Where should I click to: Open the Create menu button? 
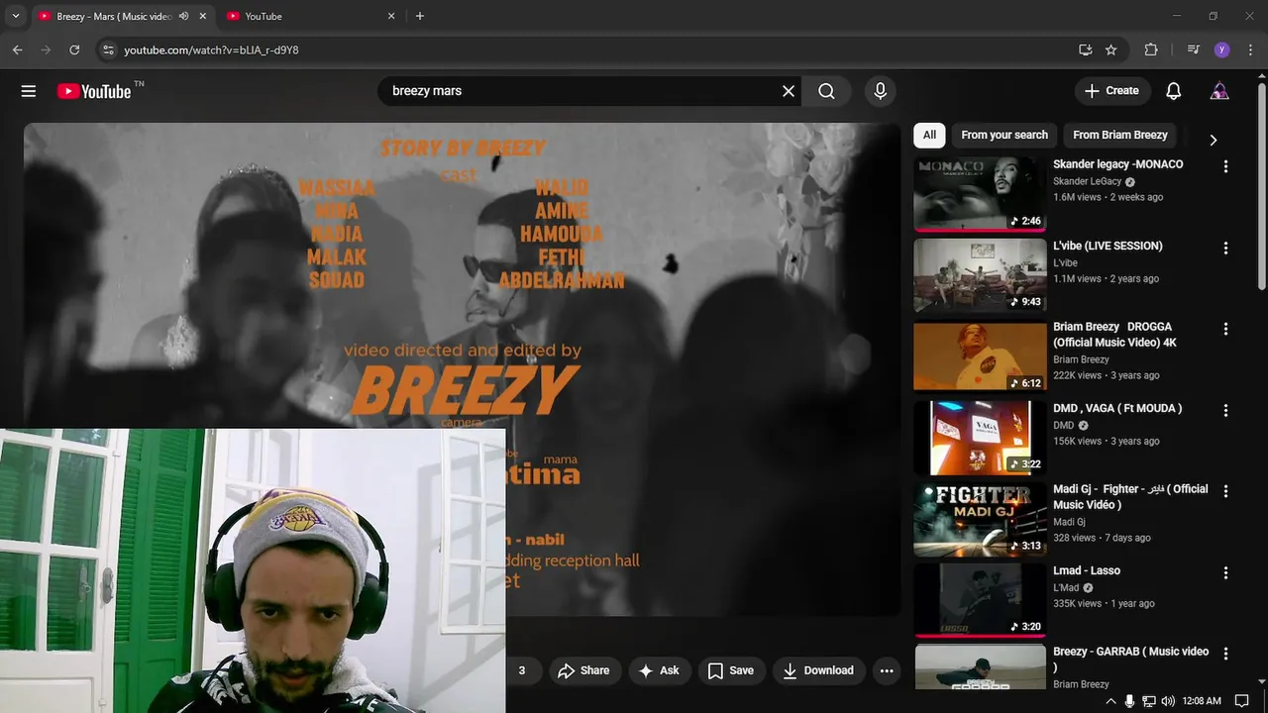[x=1112, y=91]
